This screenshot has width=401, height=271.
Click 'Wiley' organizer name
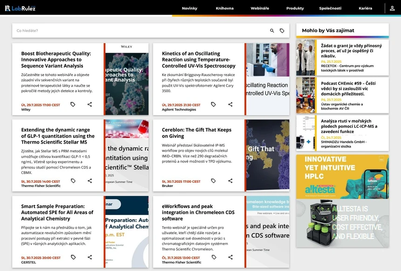(26, 110)
